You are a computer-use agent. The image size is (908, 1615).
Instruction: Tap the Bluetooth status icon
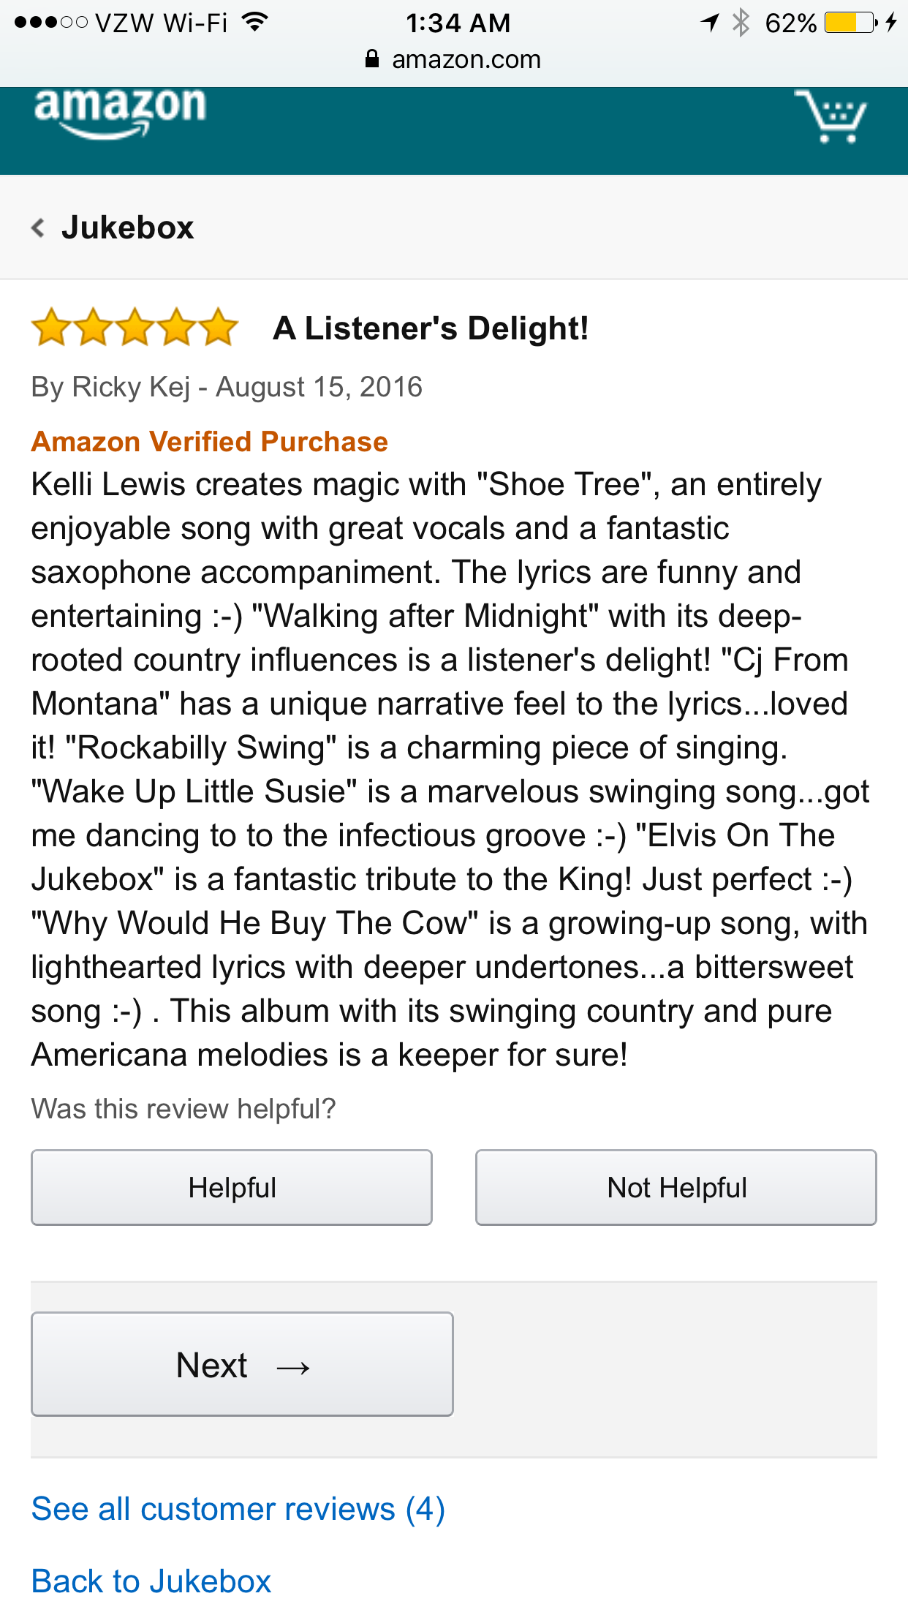pyautogui.click(x=741, y=23)
